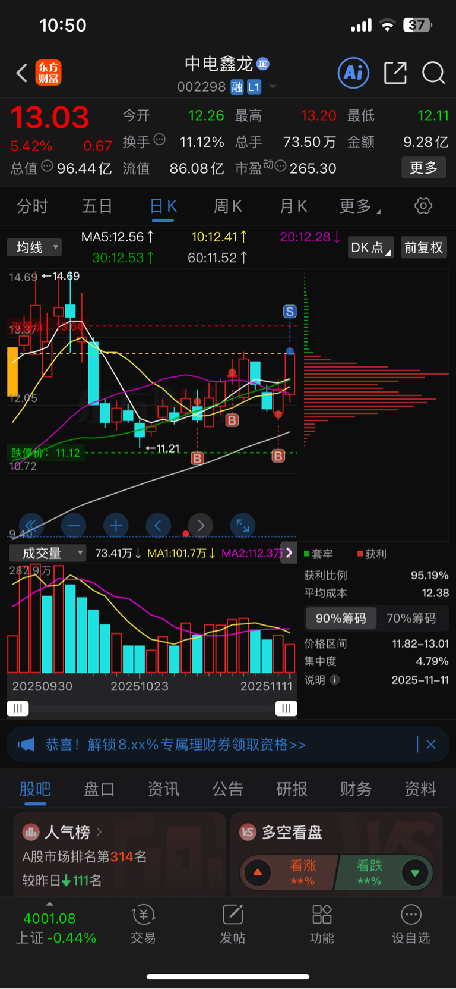
Task: Tap the 上证 index ticker 4001.08
Action: pos(56,928)
